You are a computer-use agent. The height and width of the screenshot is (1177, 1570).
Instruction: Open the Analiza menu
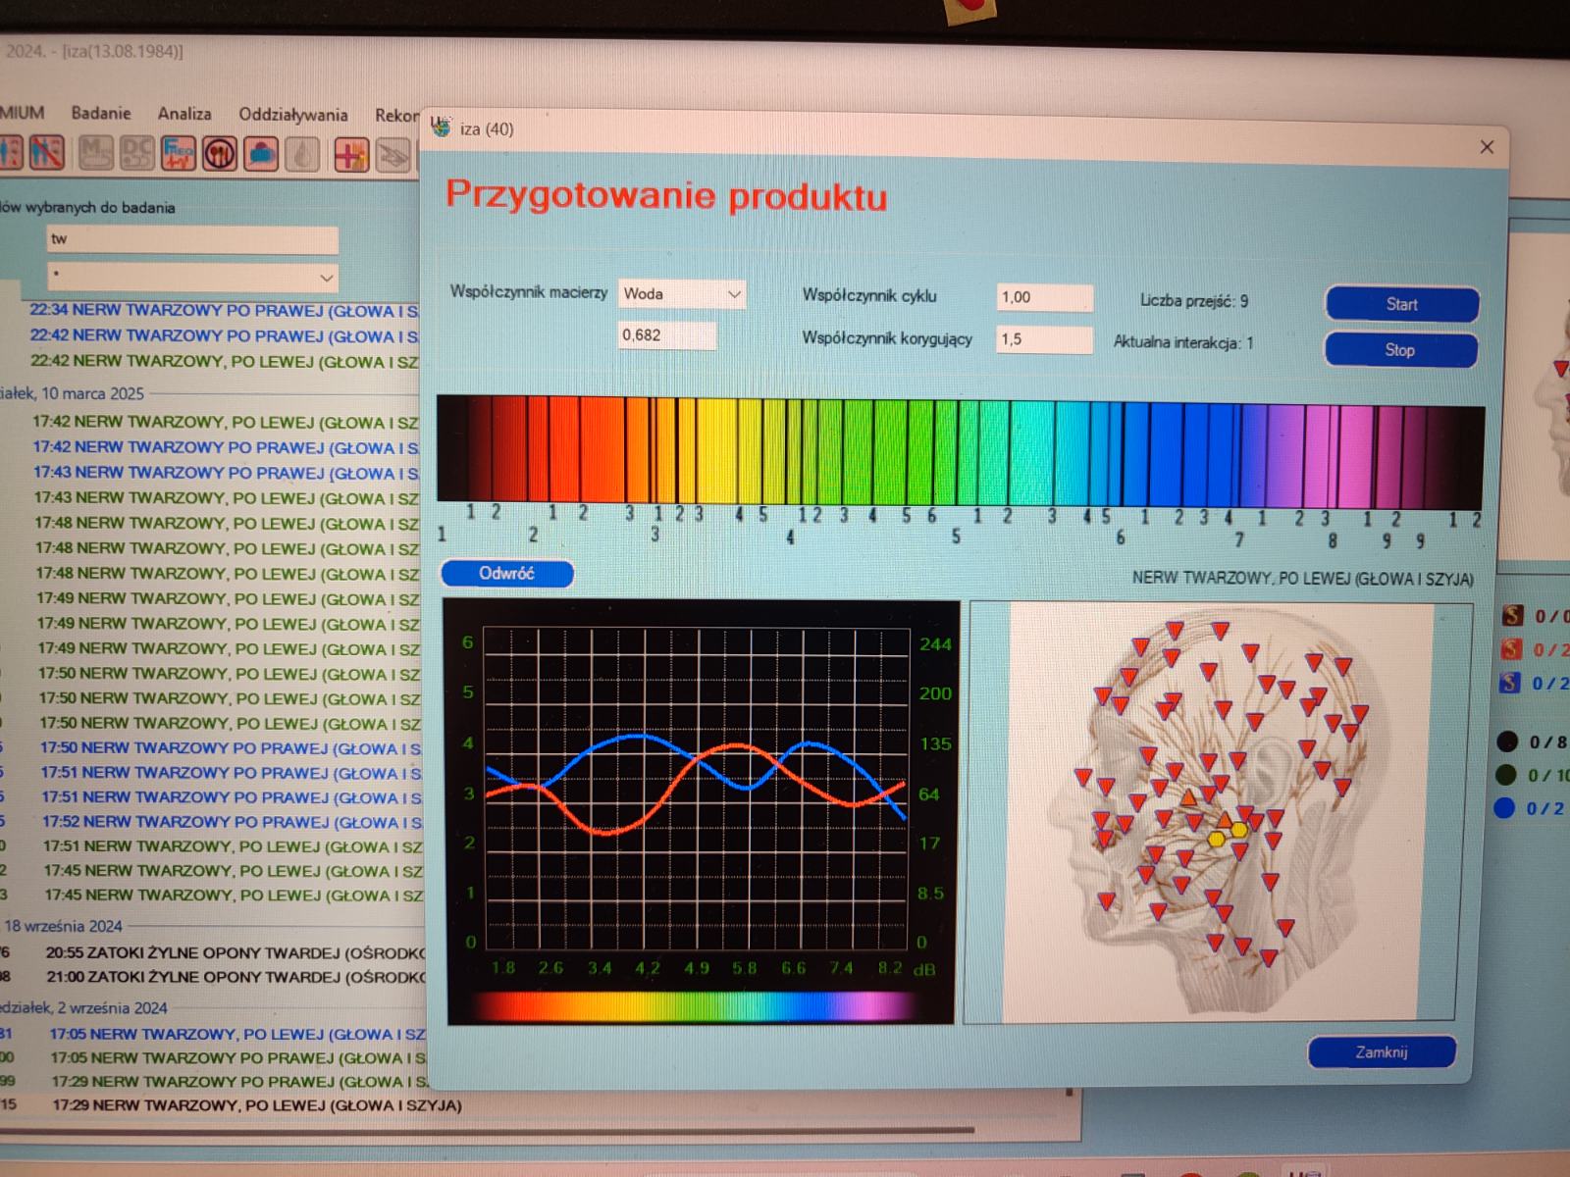tap(184, 114)
